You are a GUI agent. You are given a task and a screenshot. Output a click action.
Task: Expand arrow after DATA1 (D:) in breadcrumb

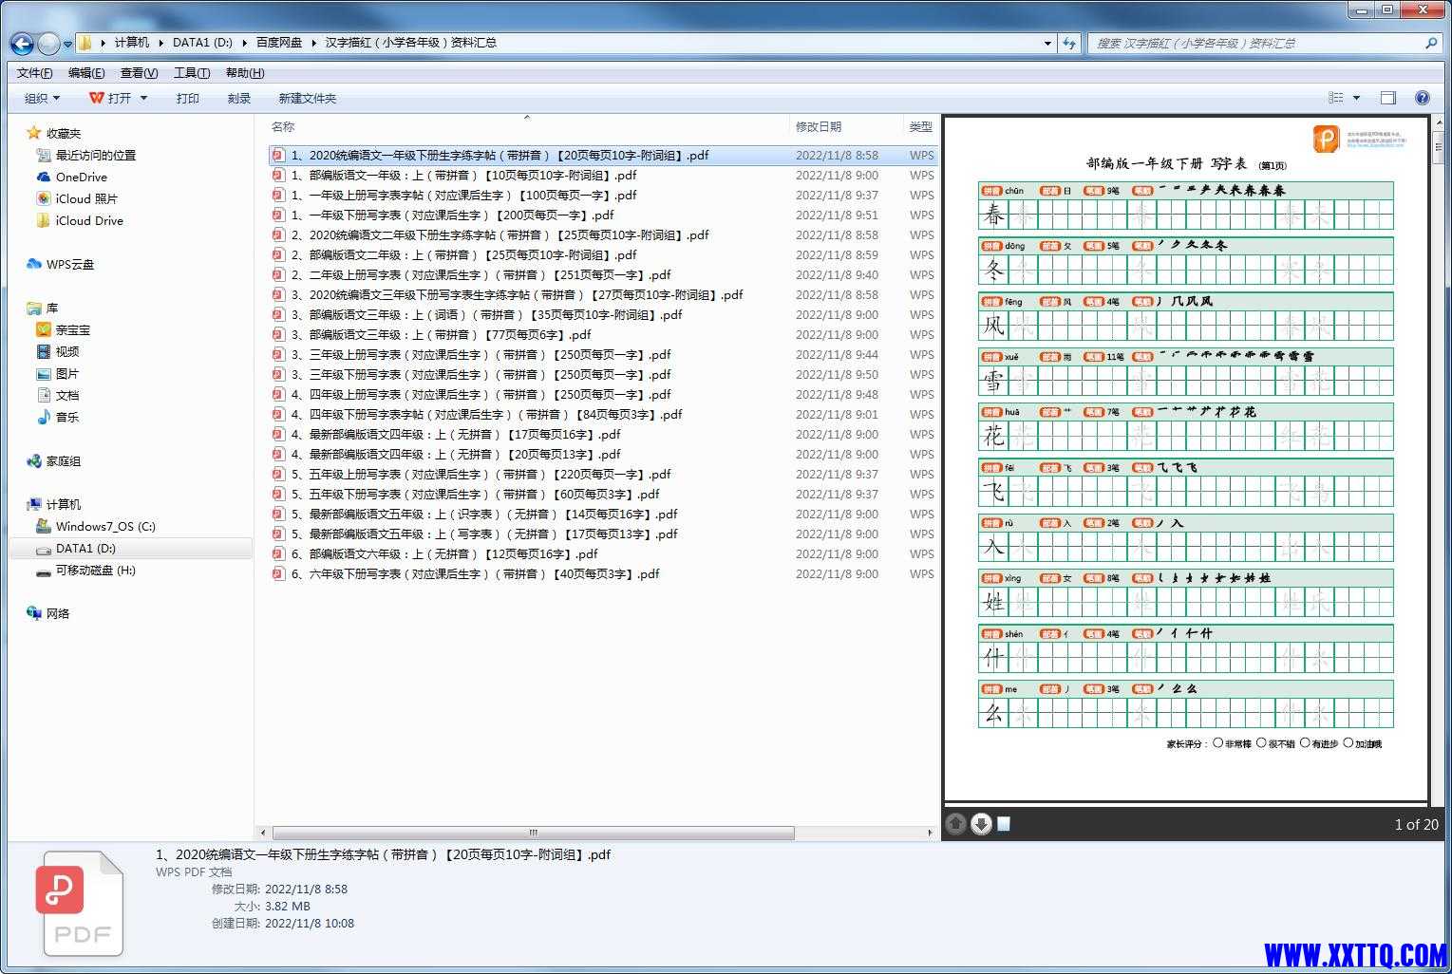click(244, 43)
